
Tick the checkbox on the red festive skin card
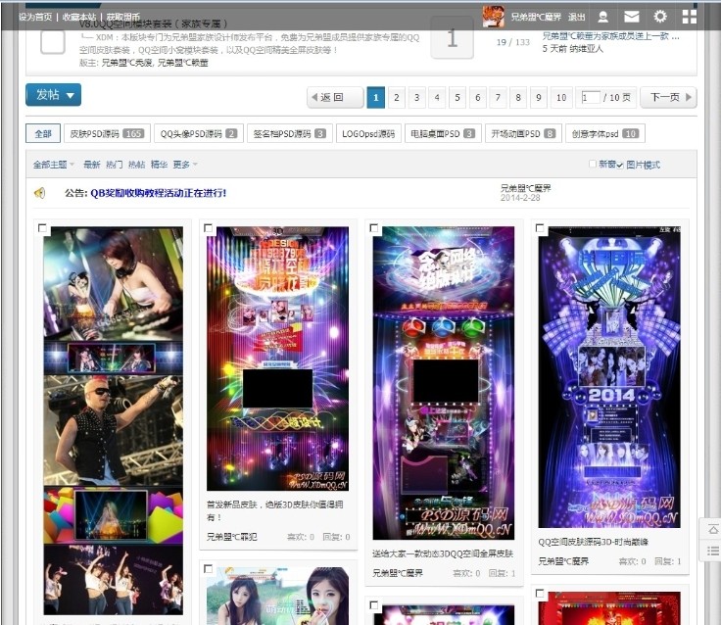click(540, 594)
